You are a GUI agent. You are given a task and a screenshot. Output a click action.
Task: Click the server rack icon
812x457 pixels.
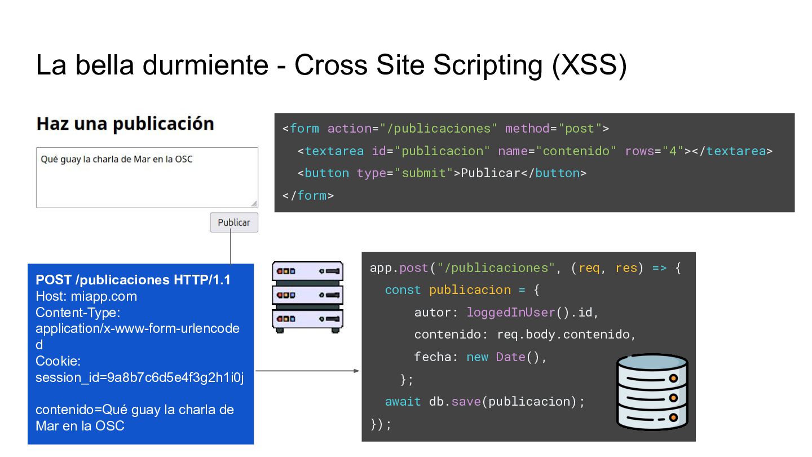coord(308,297)
